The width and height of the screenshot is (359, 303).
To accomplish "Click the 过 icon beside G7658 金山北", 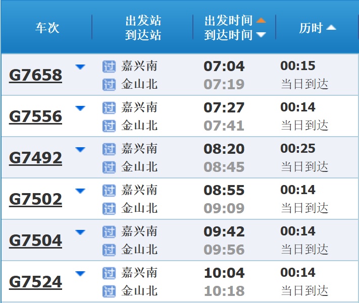I will click(x=109, y=84).
